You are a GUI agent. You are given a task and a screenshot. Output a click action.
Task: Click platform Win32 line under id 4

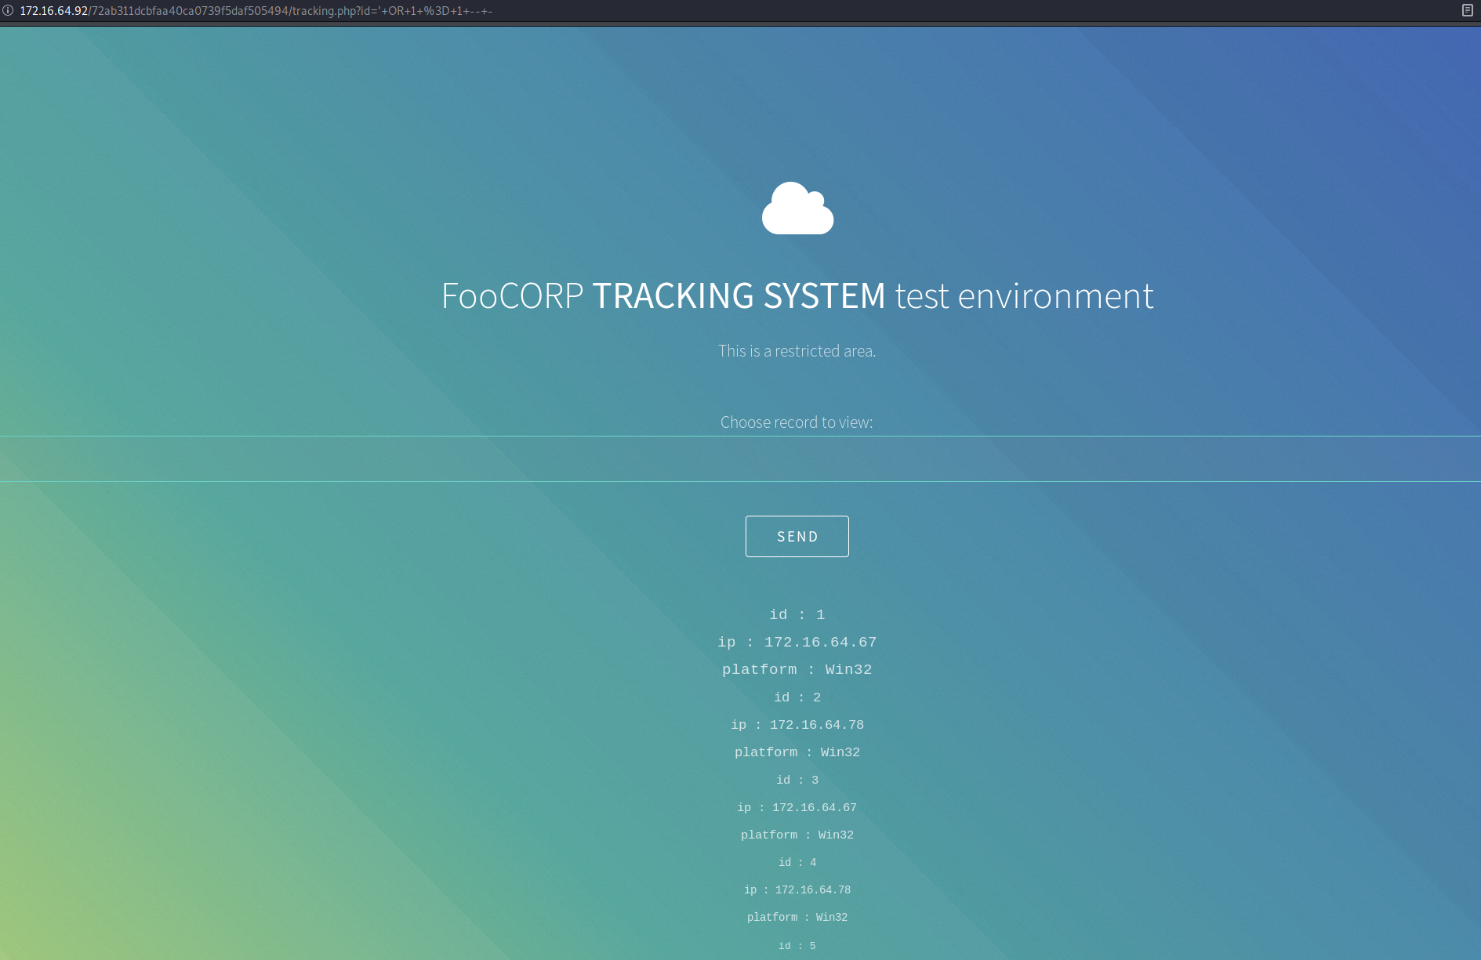tap(797, 917)
